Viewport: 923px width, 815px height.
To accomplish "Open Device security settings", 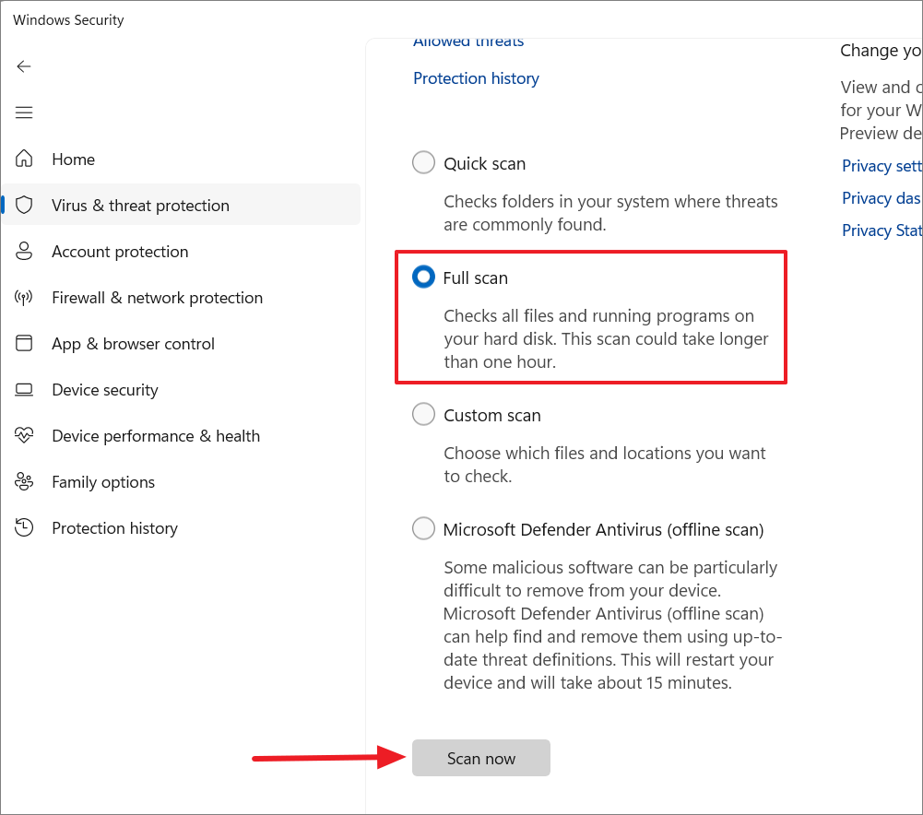I will tap(104, 389).
